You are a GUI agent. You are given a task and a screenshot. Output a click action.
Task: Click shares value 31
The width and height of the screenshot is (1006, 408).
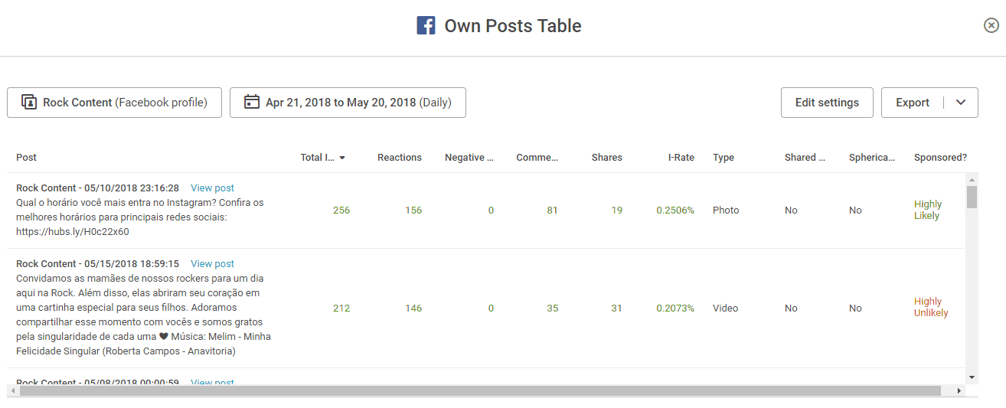point(617,308)
